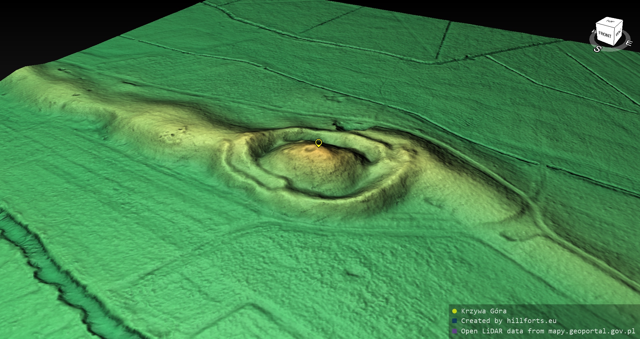Screen dimensions: 640x339
Task: Click the black empty area above the terrain
Action: pyautogui.click(x=83, y=20)
